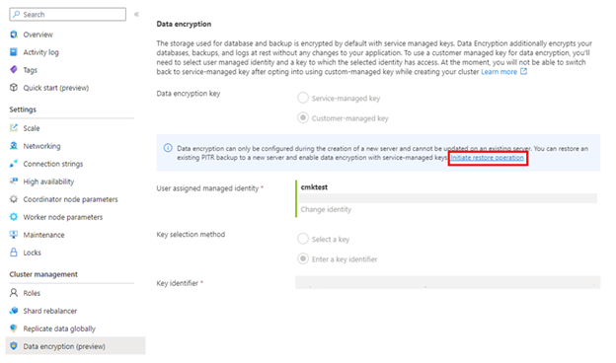Click the Change identity link
Screen dimensions: 616x363
[x=326, y=209]
